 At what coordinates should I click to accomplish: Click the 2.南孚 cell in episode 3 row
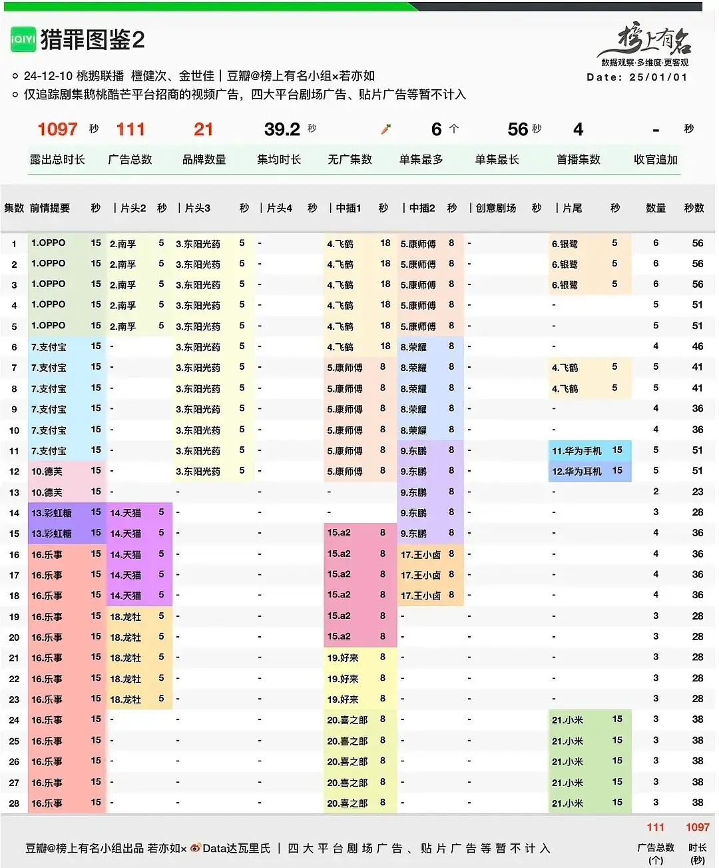(122, 285)
